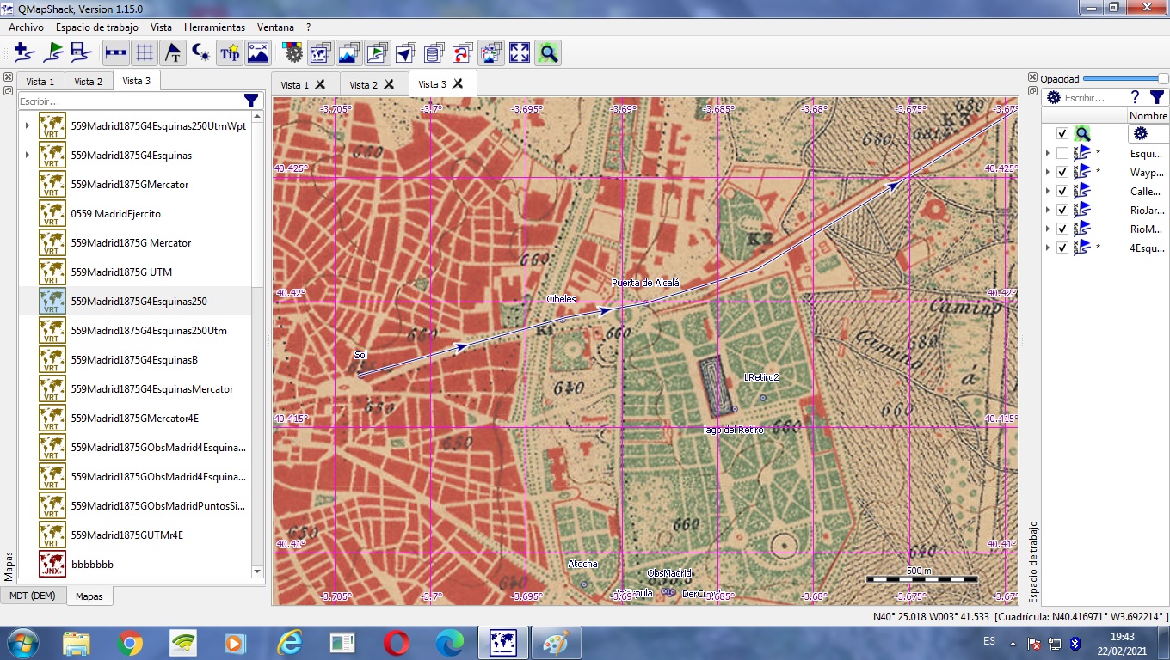The image size is (1170, 660).
Task: Expand the 559Madrid1875G4Esquinas250UtmWpt map entry
Action: [27, 125]
